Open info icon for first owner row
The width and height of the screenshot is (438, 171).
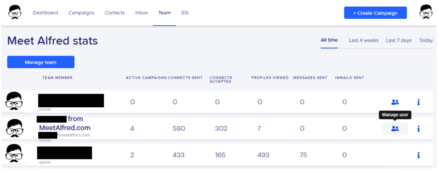pos(419,102)
